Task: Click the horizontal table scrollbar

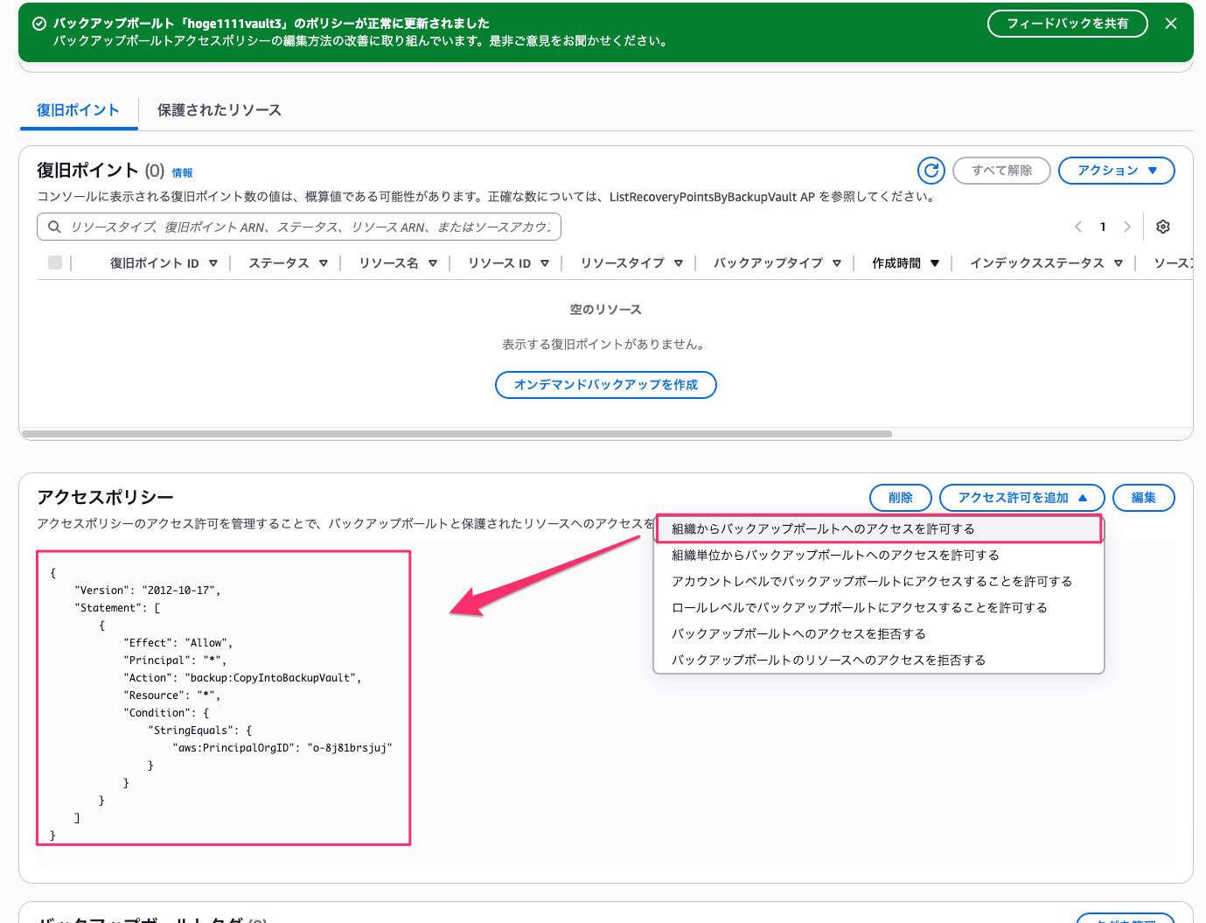Action: 457,434
